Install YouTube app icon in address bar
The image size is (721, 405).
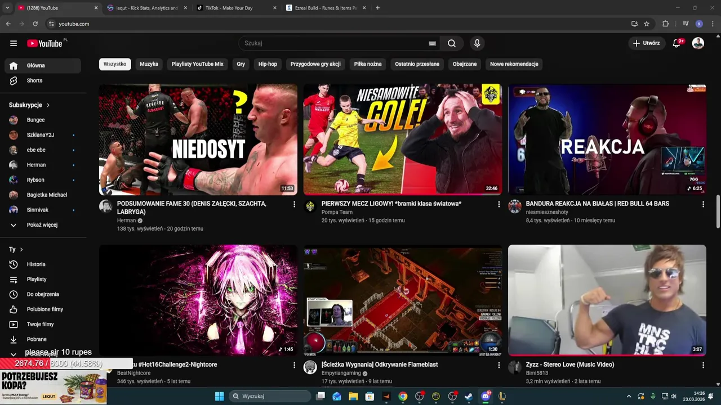pyautogui.click(x=634, y=24)
